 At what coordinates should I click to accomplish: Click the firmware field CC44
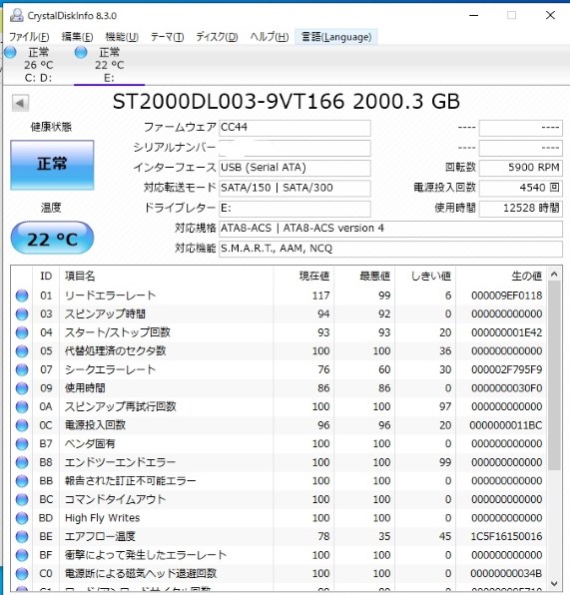click(x=294, y=128)
